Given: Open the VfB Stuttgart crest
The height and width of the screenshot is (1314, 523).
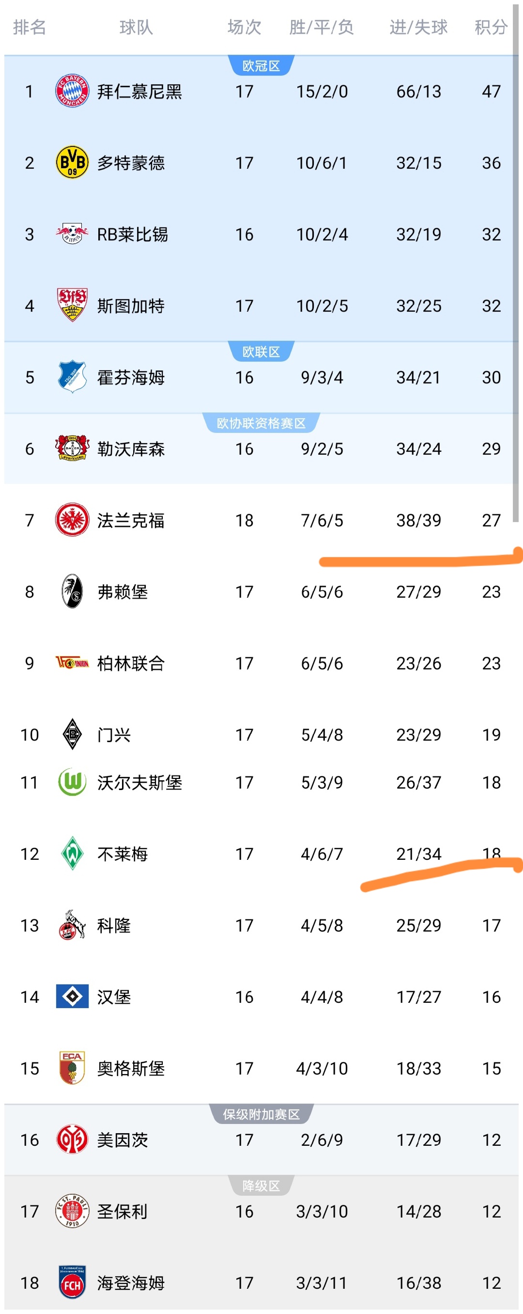Looking at the screenshot, I should click(72, 305).
